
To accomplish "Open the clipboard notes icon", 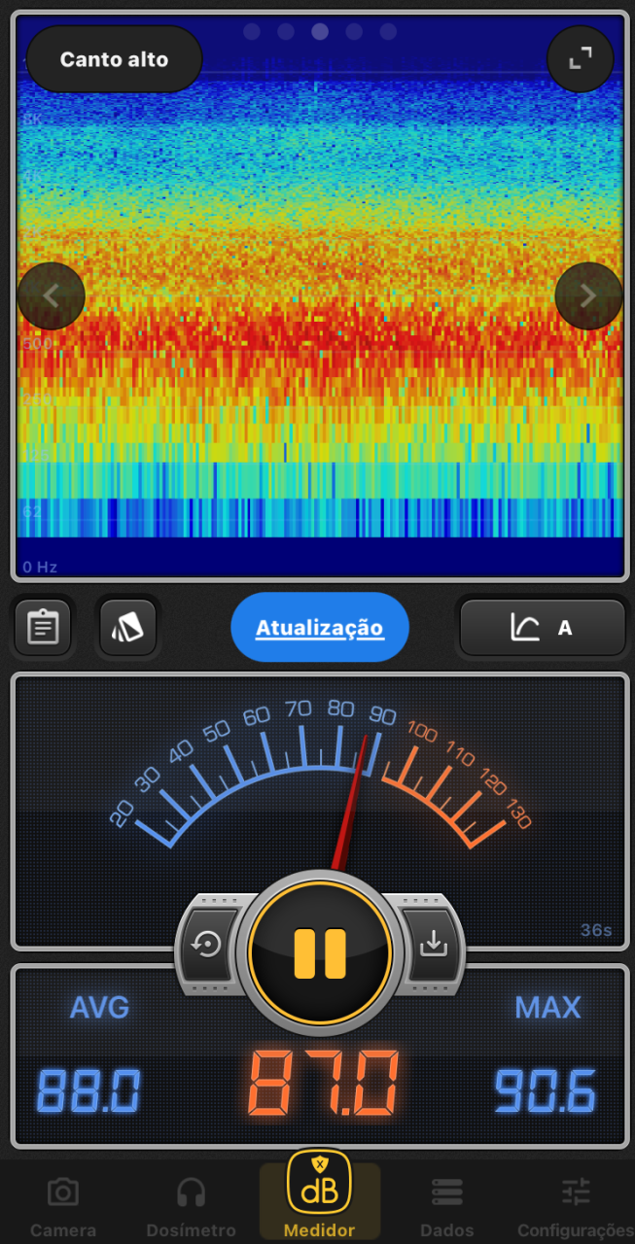I will click(x=42, y=627).
